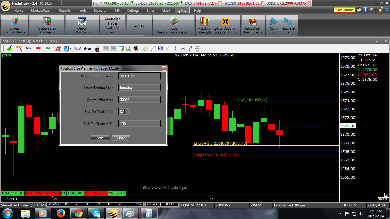Viewport: 390px width, 219px height.
Task: Select the parallel lines drawing tool
Action: 146,48
